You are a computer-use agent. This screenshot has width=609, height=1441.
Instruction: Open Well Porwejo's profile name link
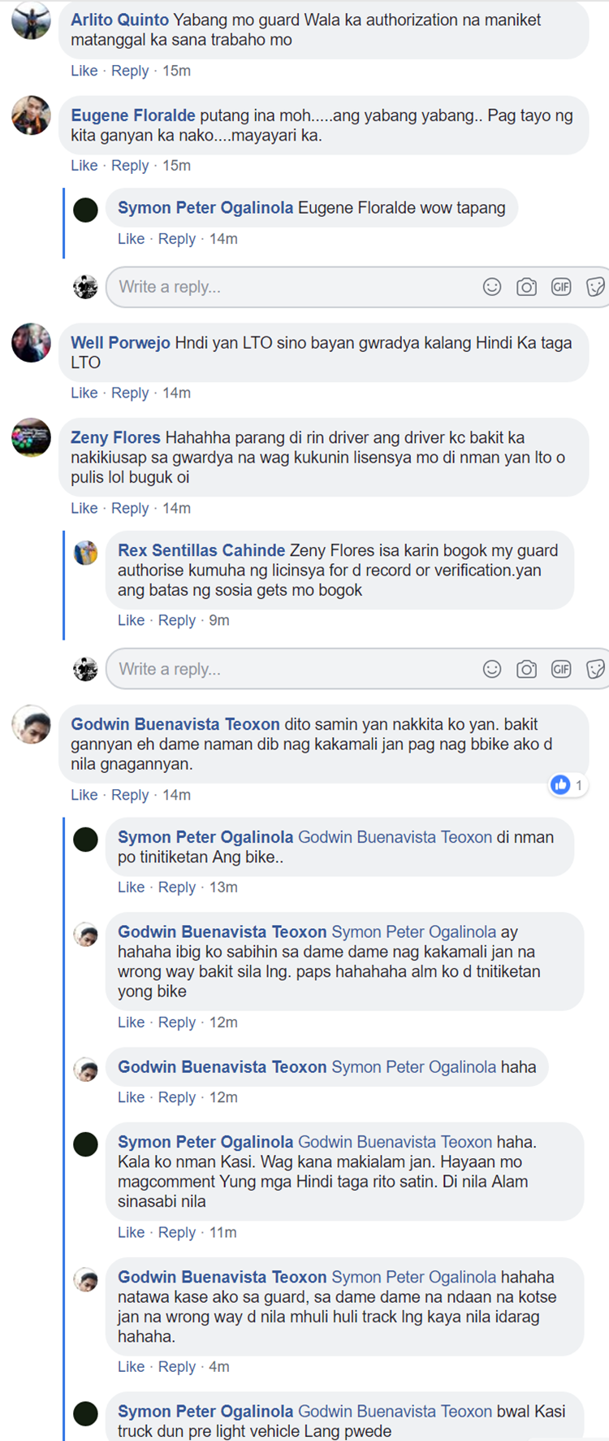point(120,343)
